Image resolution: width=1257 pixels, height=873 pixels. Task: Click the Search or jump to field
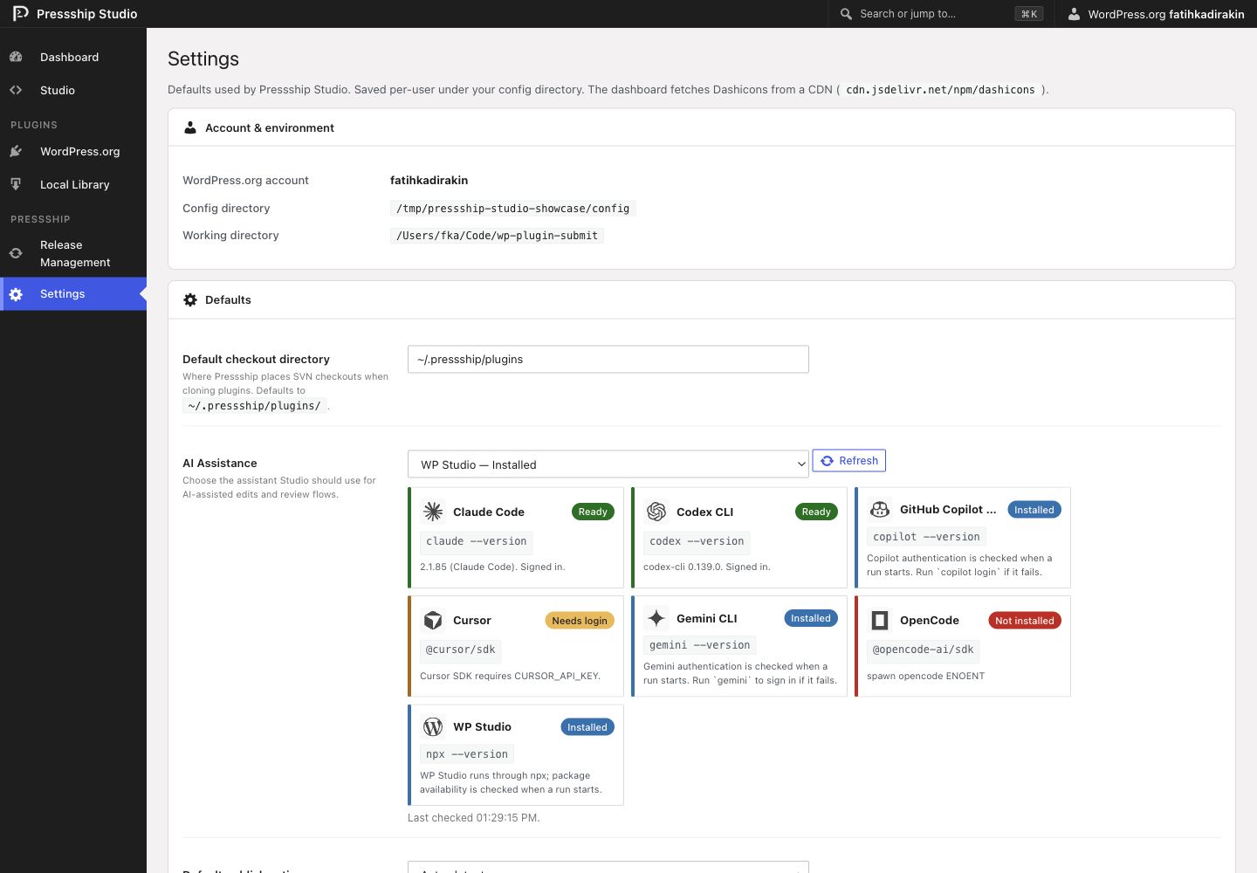941,14
